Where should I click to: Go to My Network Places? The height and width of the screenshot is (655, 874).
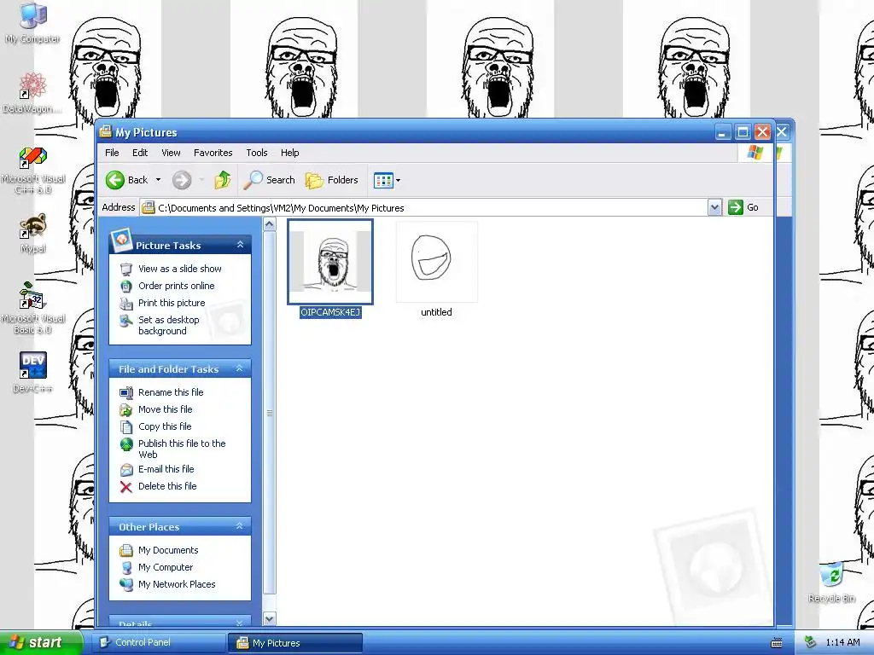tap(177, 584)
